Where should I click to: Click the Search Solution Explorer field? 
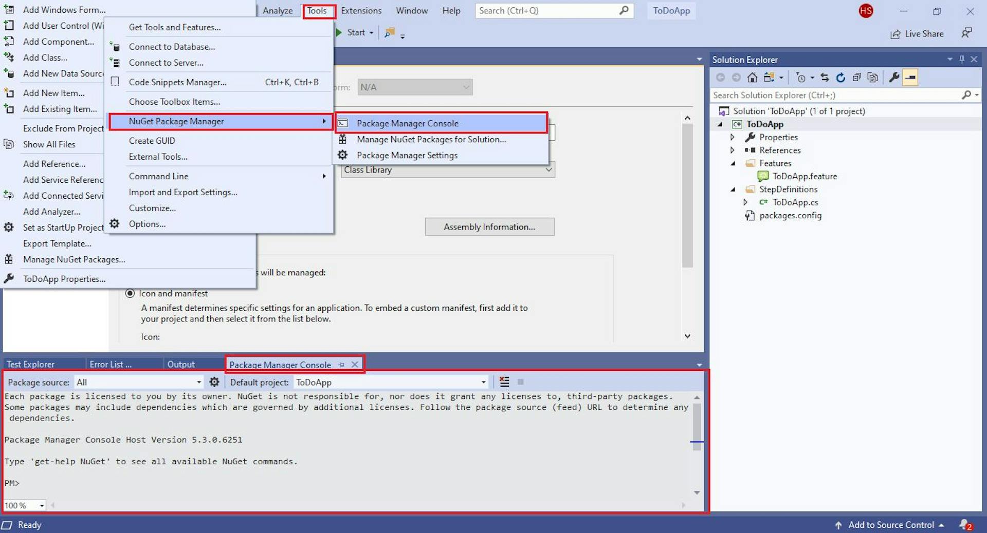[x=822, y=95]
